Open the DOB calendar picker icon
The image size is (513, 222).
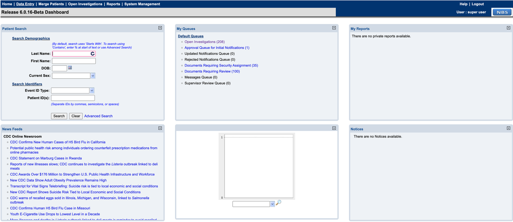pyautogui.click(x=70, y=68)
